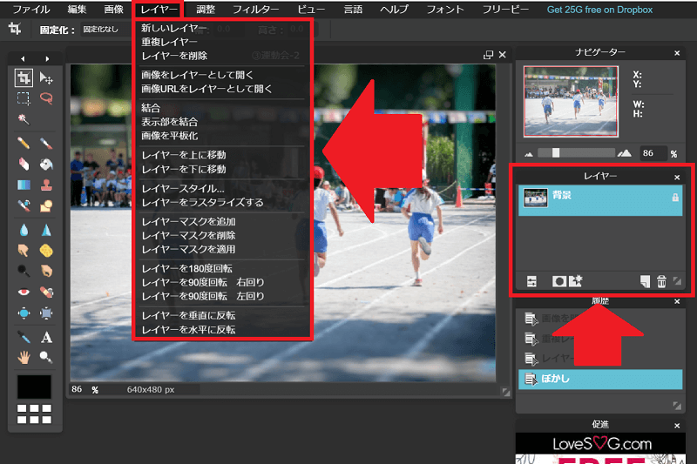
Task: Select the Drawing shape tool
Action: 46,205
